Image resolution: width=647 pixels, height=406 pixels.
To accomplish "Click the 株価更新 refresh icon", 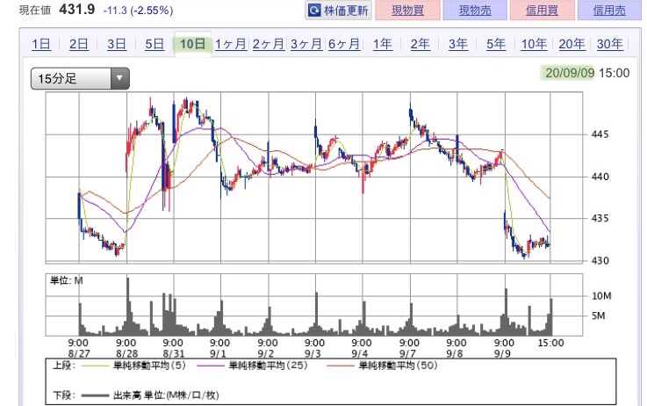I will [314, 11].
